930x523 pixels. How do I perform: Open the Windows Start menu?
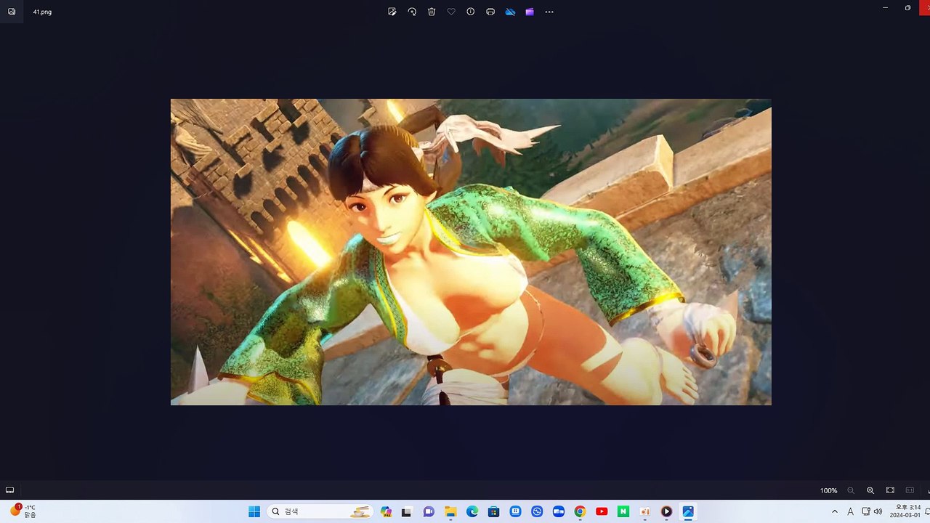[254, 511]
